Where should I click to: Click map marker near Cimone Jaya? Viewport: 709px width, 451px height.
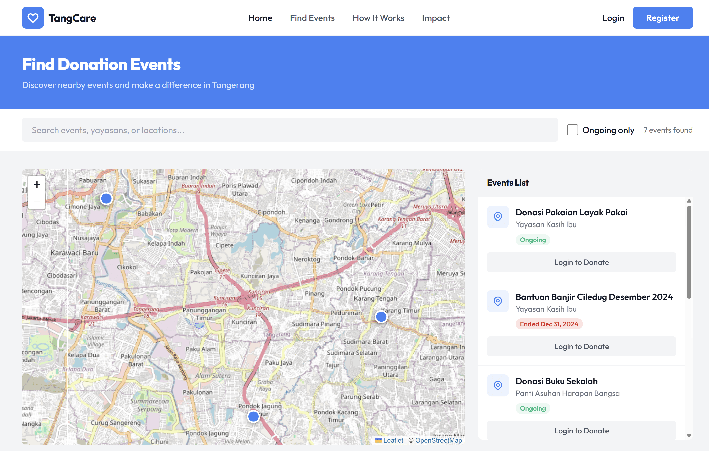106,199
